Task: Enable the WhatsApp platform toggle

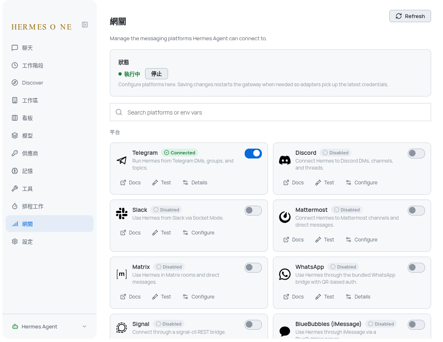Action: click(416, 268)
